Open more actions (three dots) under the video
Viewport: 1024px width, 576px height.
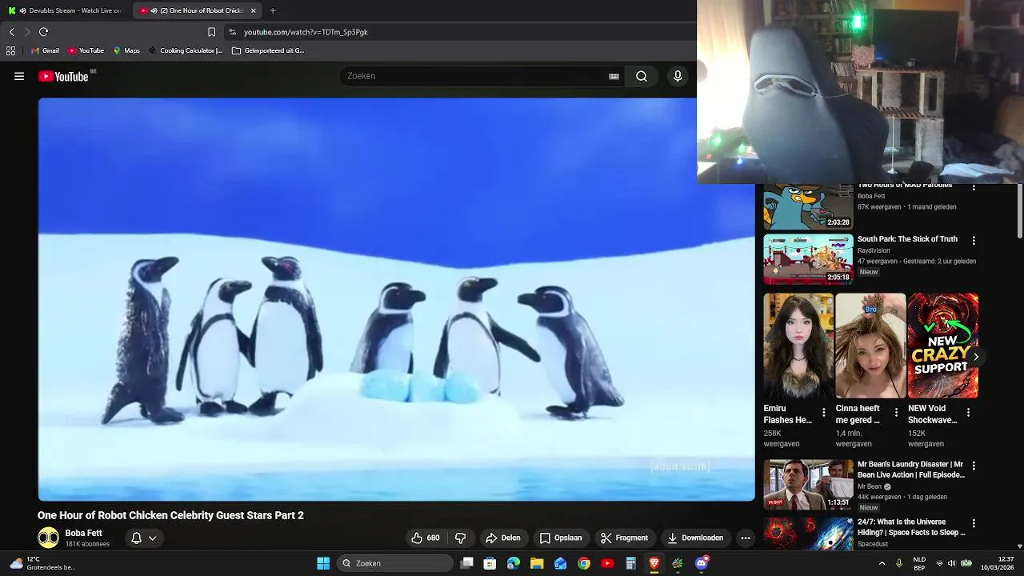coord(746,538)
